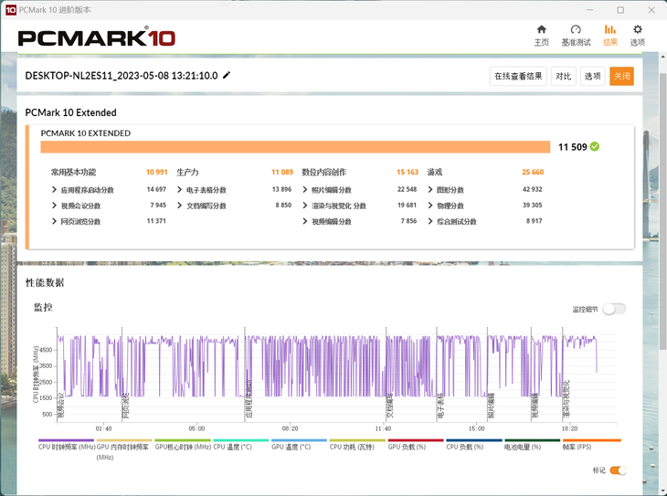The image size is (667, 496).
Task: Select the GPU 内存时钟频率 legend swatch
Action: pos(124,440)
